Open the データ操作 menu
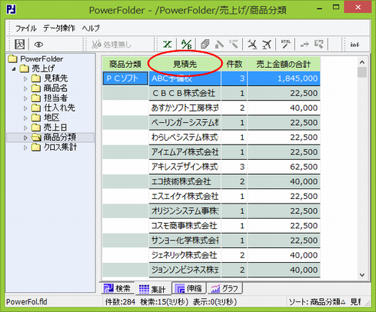The width and height of the screenshot is (376, 312). [x=59, y=28]
